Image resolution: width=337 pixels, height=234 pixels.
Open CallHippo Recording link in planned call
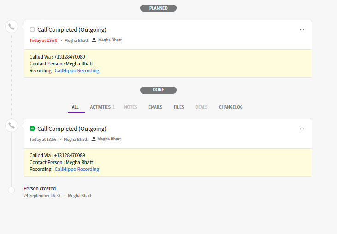[77, 71]
